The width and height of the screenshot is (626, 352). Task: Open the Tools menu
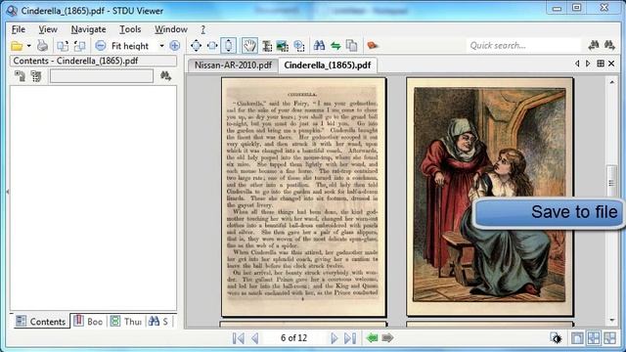(x=130, y=29)
